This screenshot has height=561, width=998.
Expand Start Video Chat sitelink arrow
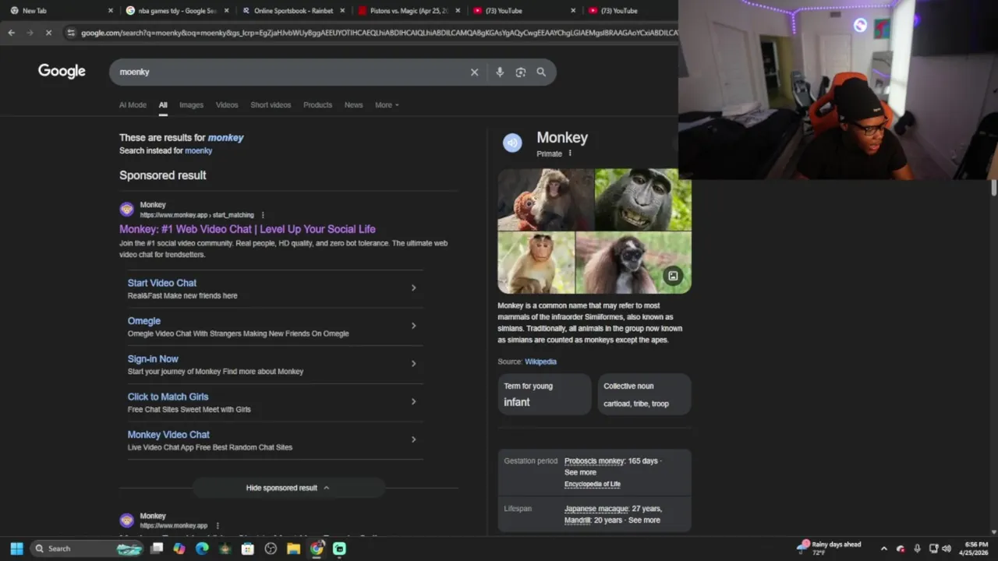click(413, 288)
